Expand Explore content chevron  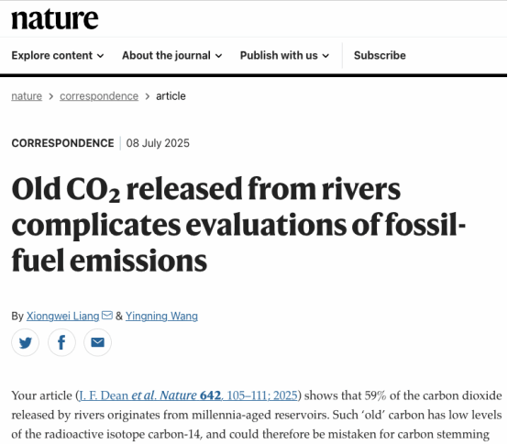click(101, 56)
